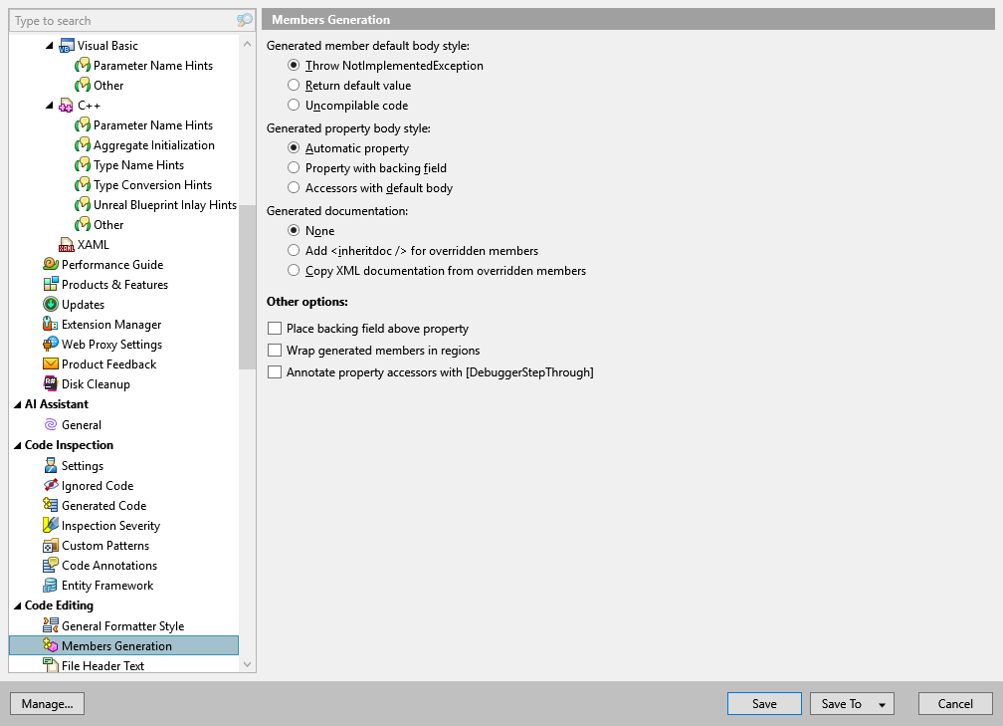This screenshot has height=726, width=1003.
Task: Open Type Name Hints under C++
Action: click(139, 165)
